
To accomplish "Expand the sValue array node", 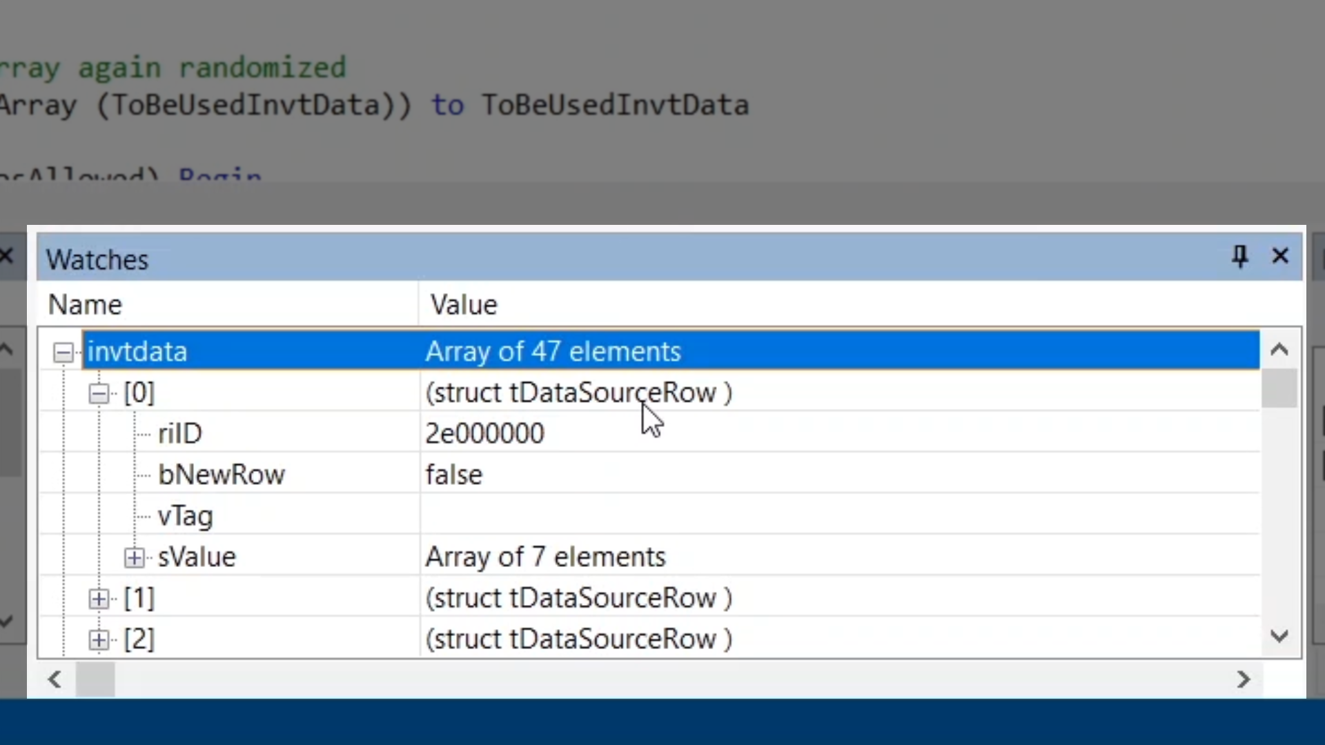I will point(135,557).
